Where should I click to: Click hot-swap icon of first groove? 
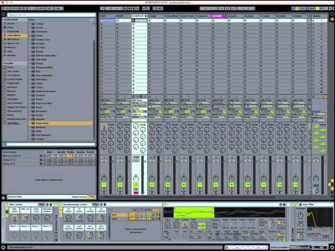41,155
